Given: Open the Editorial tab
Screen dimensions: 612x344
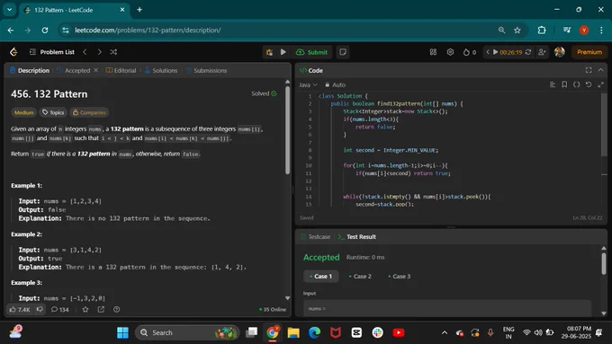Looking at the screenshot, I should click(121, 71).
